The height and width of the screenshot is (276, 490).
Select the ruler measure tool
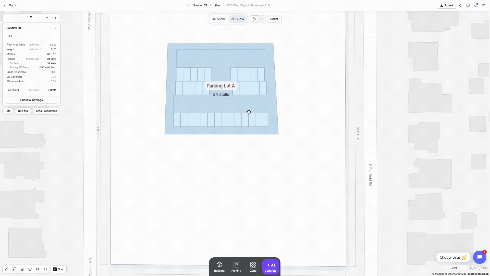[x=7, y=269]
